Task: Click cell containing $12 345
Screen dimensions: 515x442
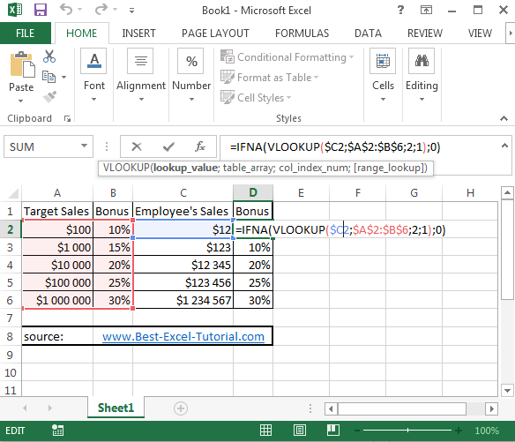Action: 183,265
